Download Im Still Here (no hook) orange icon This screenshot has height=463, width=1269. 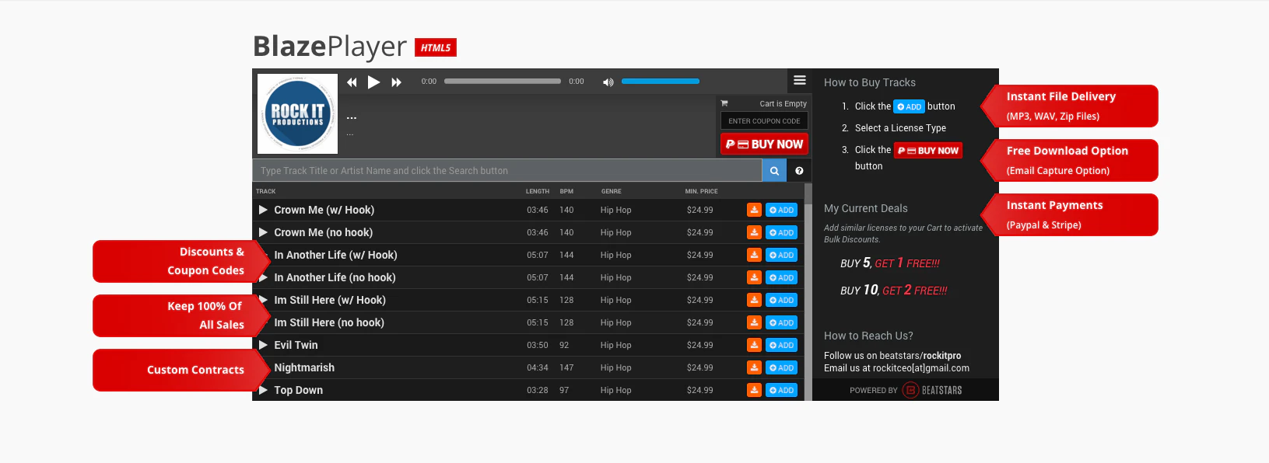(x=754, y=322)
